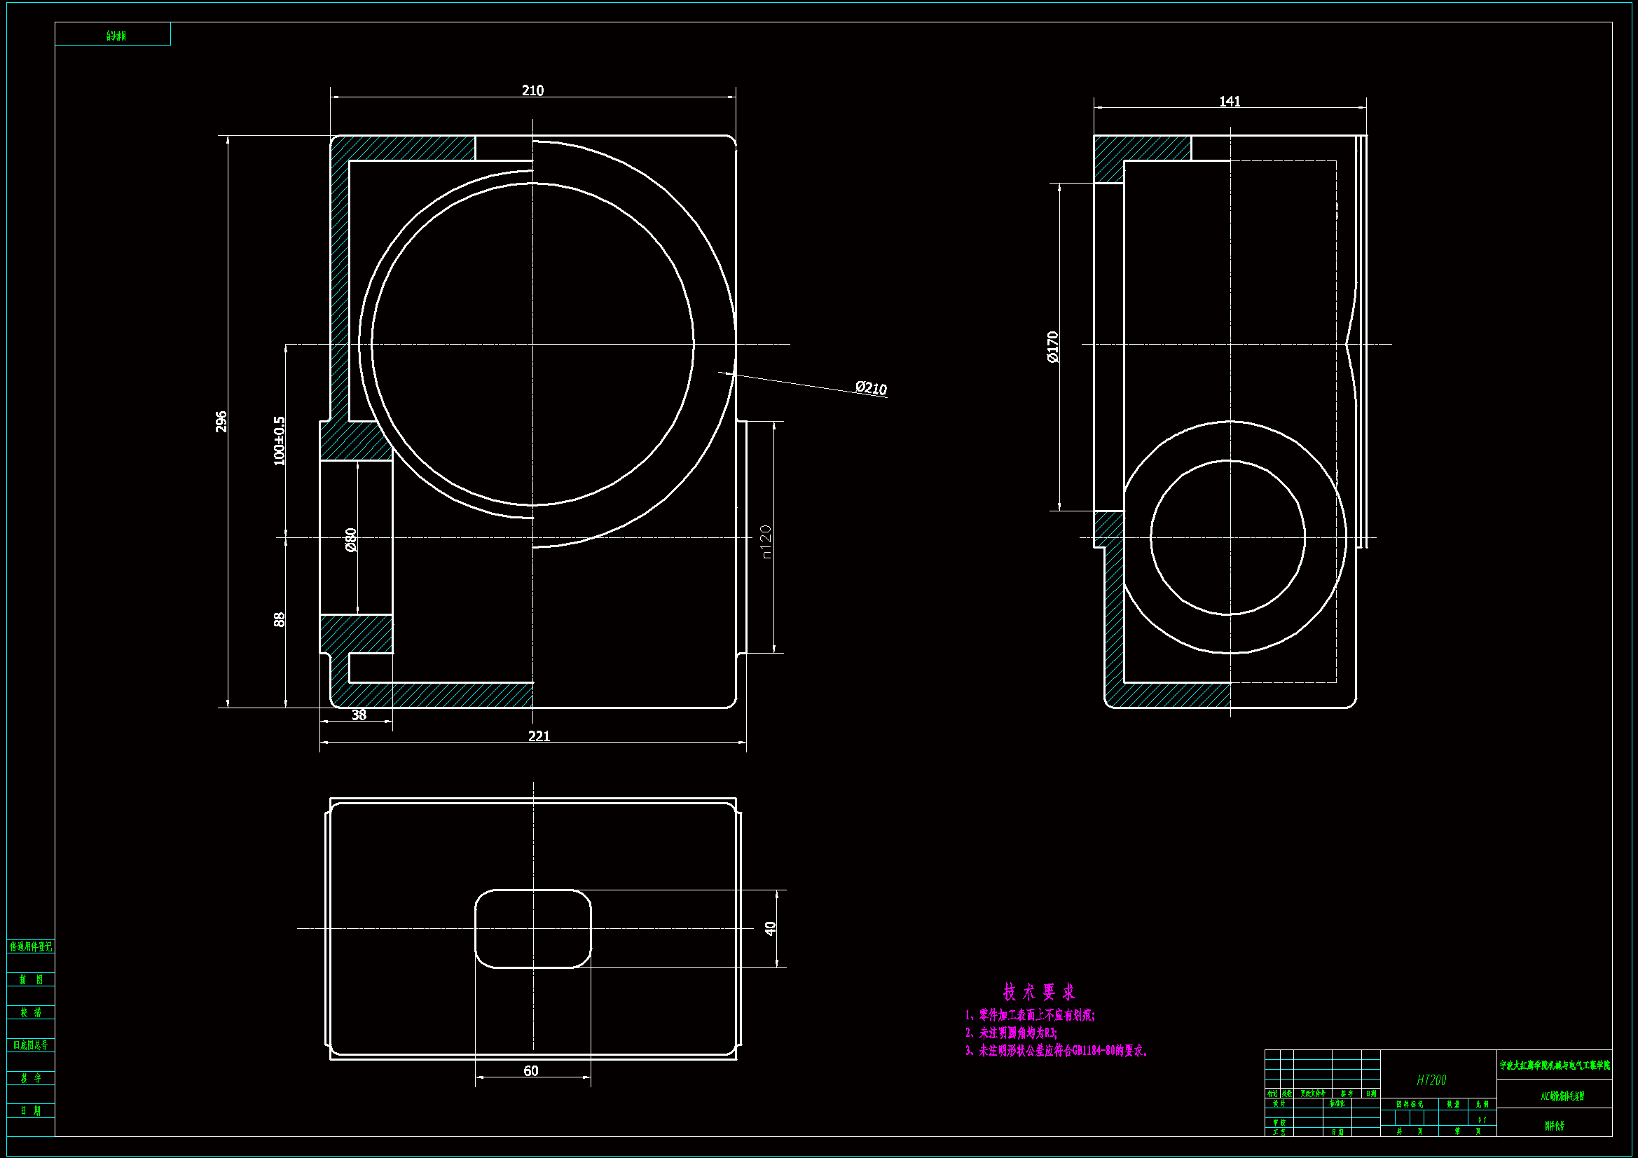Image resolution: width=1638 pixels, height=1158 pixels.
Task: Click the 技术要求 magenta heading text
Action: click(x=1039, y=992)
